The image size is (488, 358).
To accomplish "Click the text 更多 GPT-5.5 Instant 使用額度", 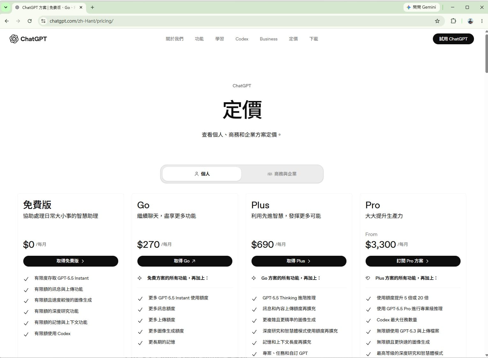I will 178,298.
